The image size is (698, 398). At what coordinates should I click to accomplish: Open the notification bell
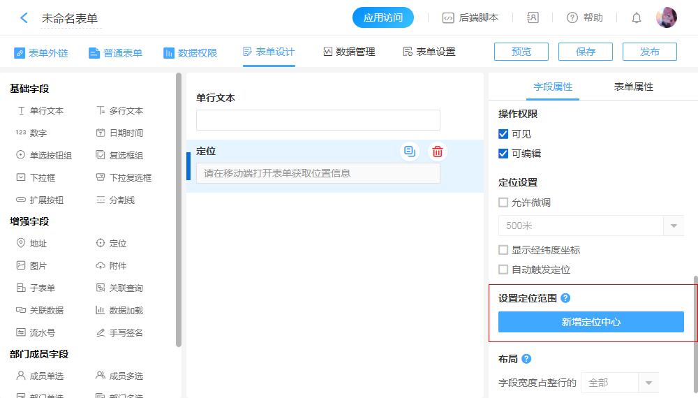(637, 18)
